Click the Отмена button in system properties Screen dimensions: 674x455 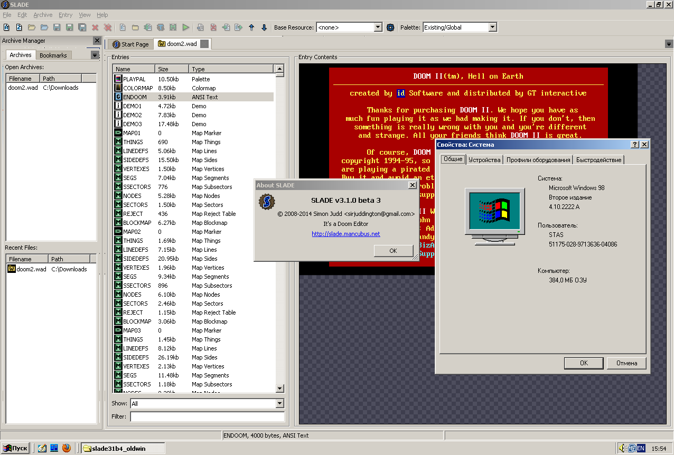626,363
